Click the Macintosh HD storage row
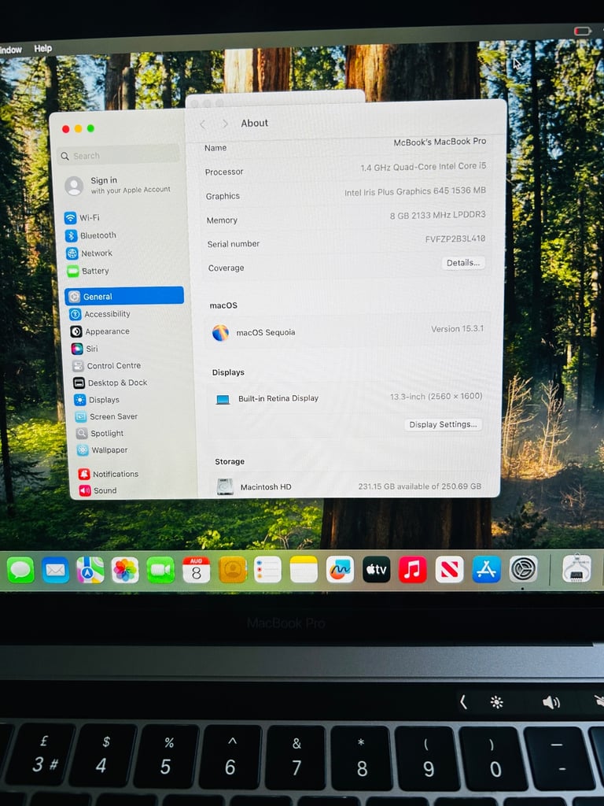 (x=348, y=486)
